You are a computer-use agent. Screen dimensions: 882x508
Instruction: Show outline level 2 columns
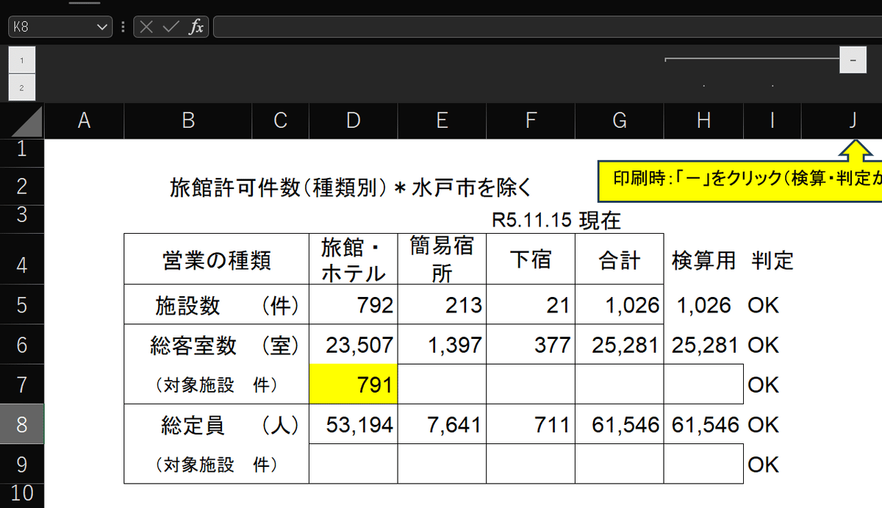pyautogui.click(x=22, y=87)
